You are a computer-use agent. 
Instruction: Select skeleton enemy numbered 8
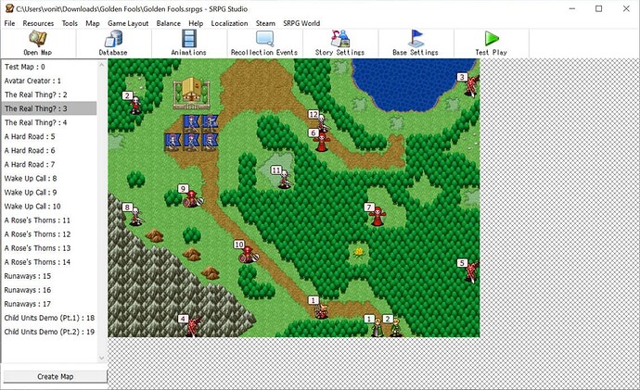click(135, 217)
